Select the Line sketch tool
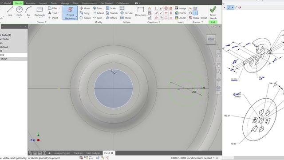 tap(10, 12)
